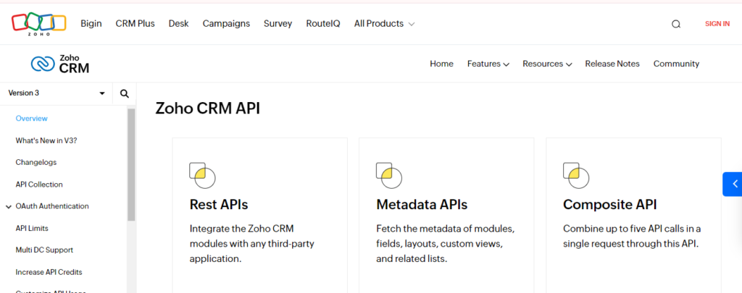Open Desk in the top navigation
The width and height of the screenshot is (742, 293).
178,24
